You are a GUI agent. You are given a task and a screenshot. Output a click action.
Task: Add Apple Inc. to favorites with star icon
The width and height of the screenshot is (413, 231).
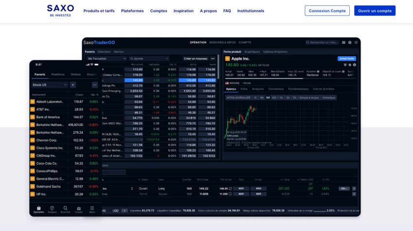(x=350, y=65)
